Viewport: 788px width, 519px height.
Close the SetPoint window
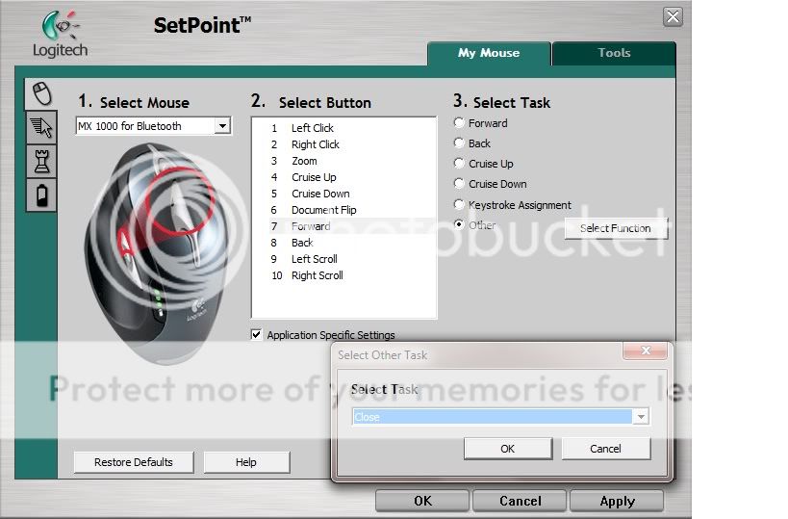click(x=673, y=17)
